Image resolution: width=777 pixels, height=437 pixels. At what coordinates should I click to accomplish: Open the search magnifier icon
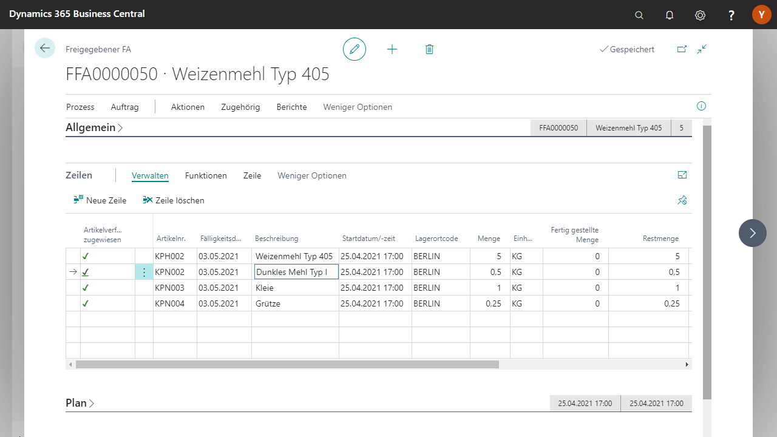click(x=639, y=15)
